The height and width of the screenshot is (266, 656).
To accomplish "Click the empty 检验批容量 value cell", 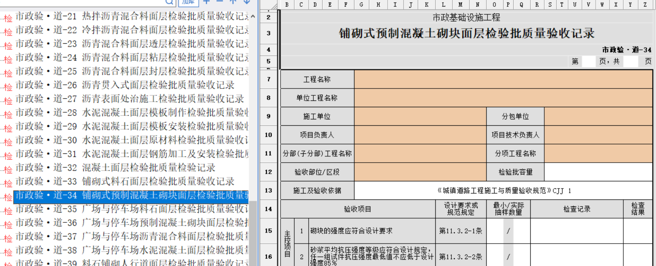I will coord(598,172).
